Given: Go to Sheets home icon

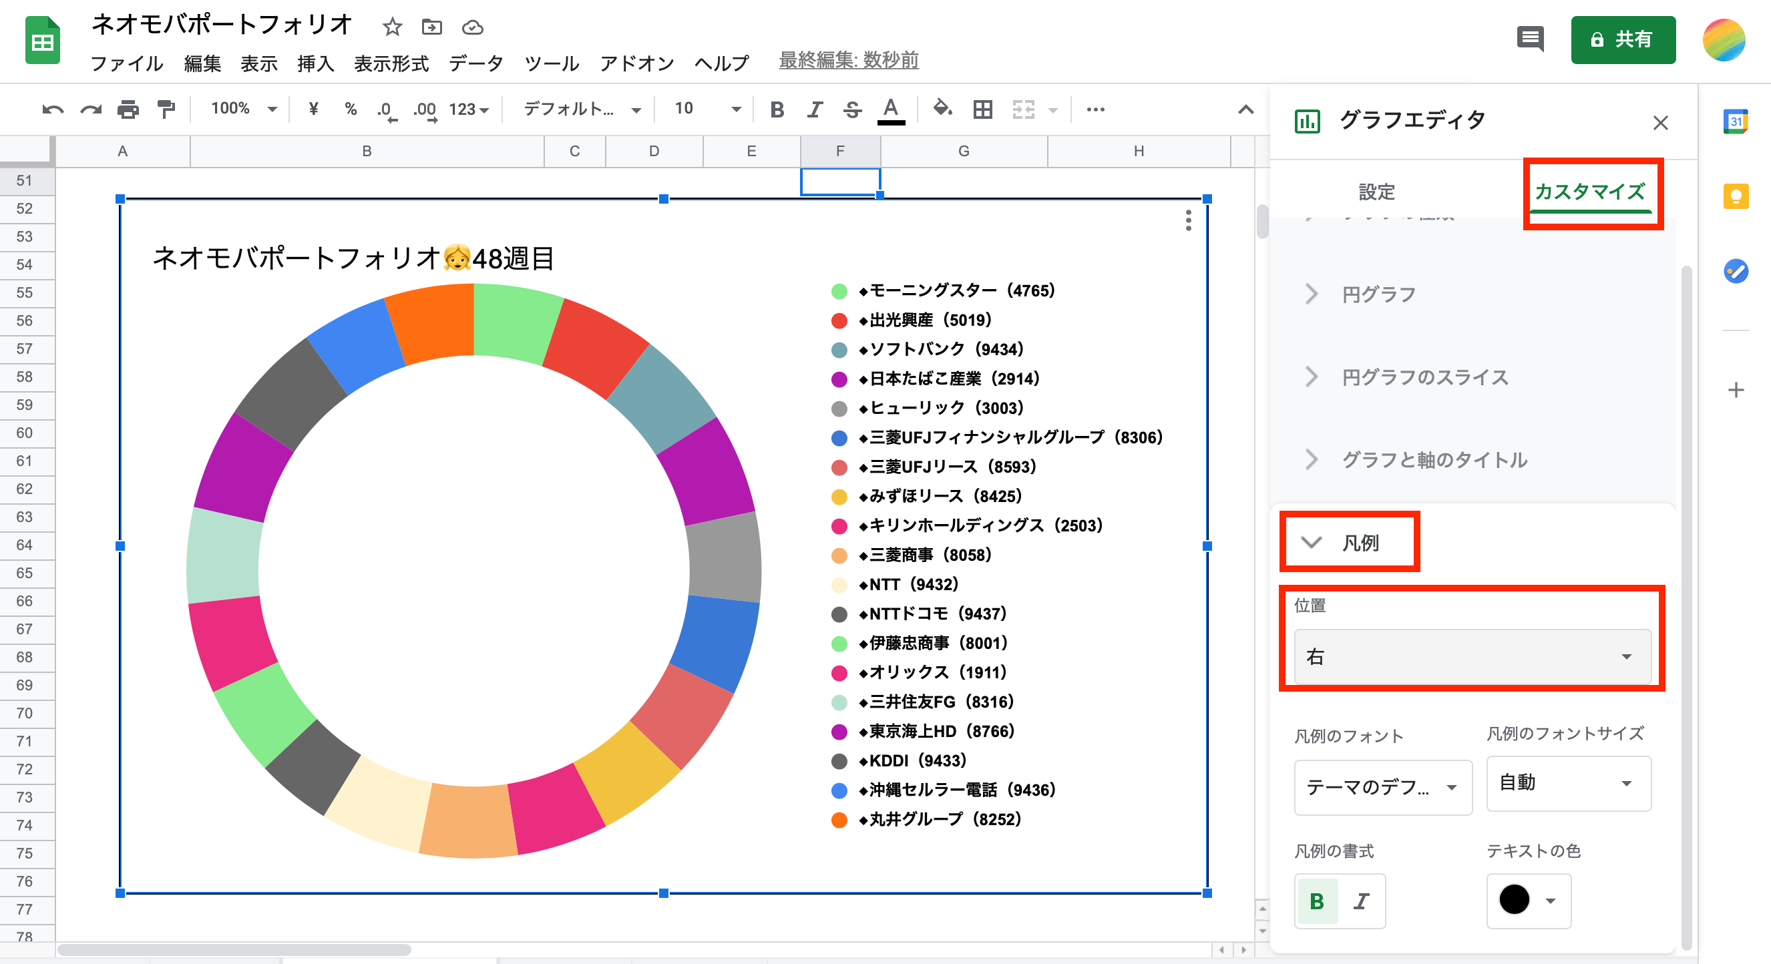Looking at the screenshot, I should click(x=43, y=40).
